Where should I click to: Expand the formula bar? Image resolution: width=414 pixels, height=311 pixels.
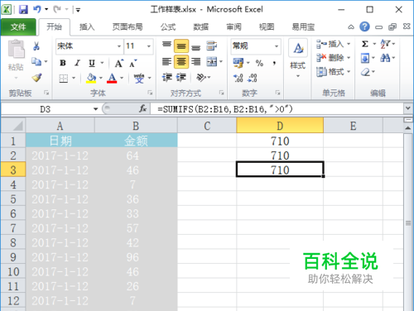pyautogui.click(x=408, y=108)
